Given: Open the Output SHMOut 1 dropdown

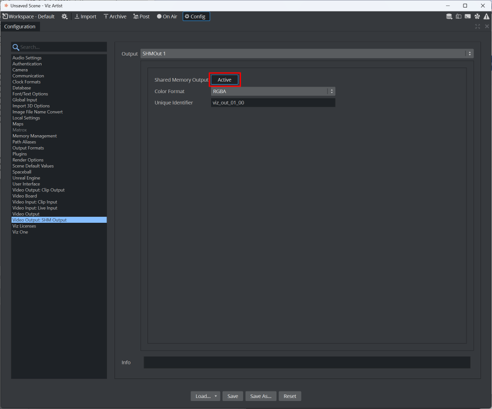Looking at the screenshot, I should 306,54.
